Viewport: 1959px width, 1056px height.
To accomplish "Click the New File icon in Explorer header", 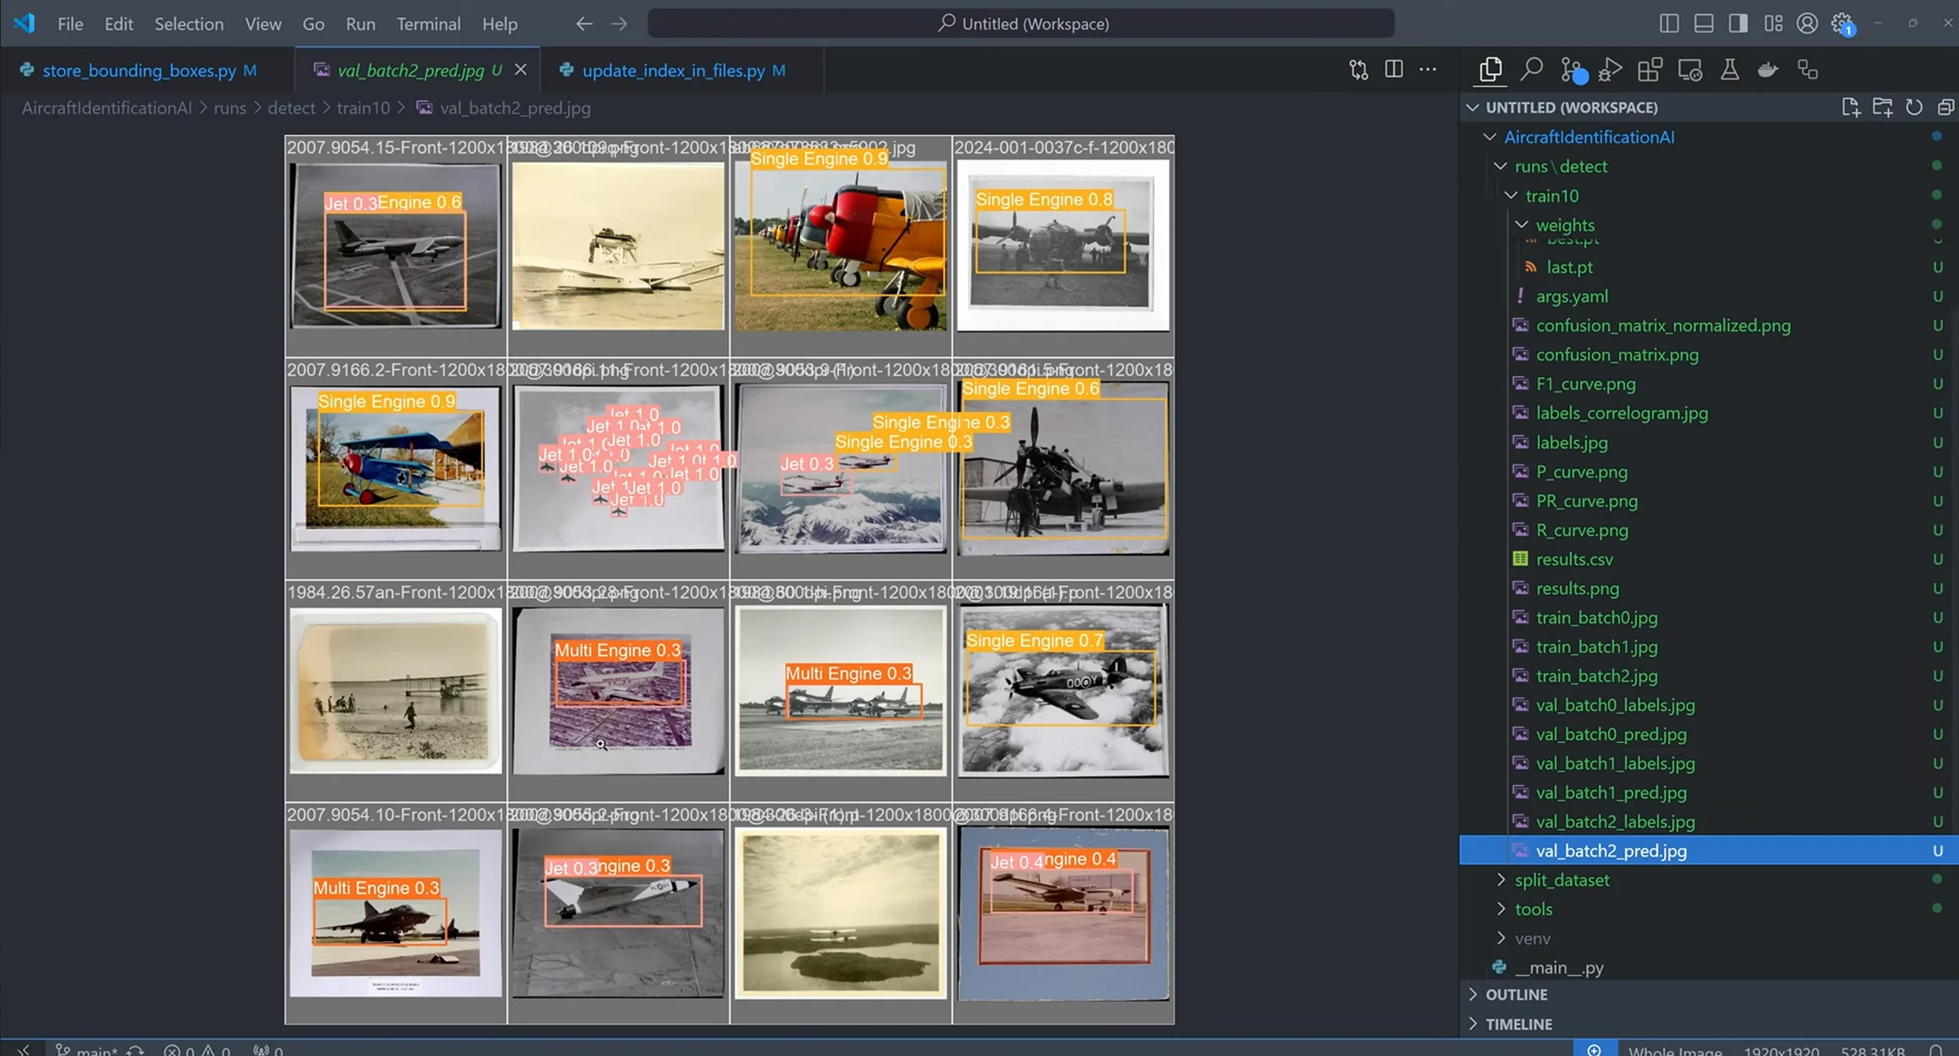I will 1851,107.
